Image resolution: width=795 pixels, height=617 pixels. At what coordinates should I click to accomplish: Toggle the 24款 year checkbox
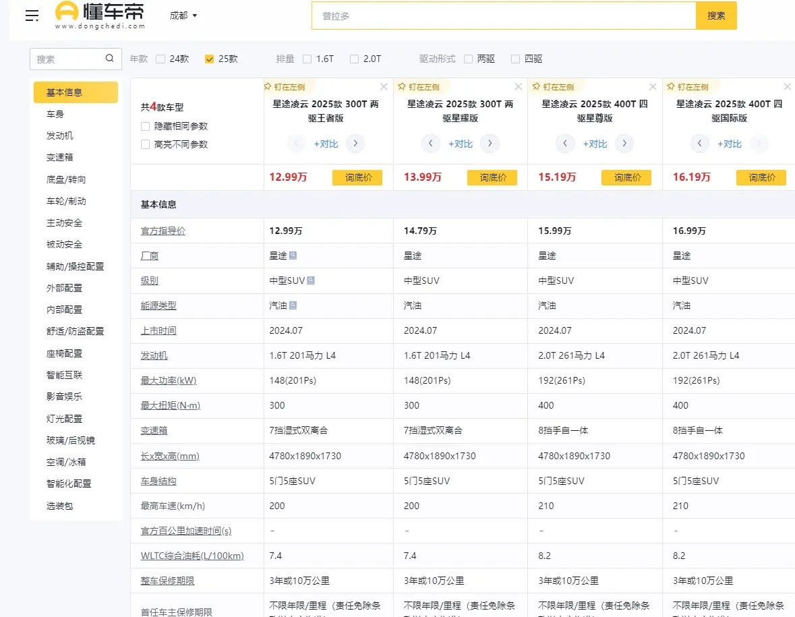point(160,59)
